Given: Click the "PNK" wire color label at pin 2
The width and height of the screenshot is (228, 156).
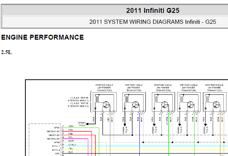Looking at the screenshot, I should (71, 130).
